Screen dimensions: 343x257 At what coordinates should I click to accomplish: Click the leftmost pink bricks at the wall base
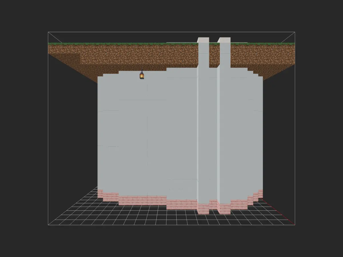[100, 193]
